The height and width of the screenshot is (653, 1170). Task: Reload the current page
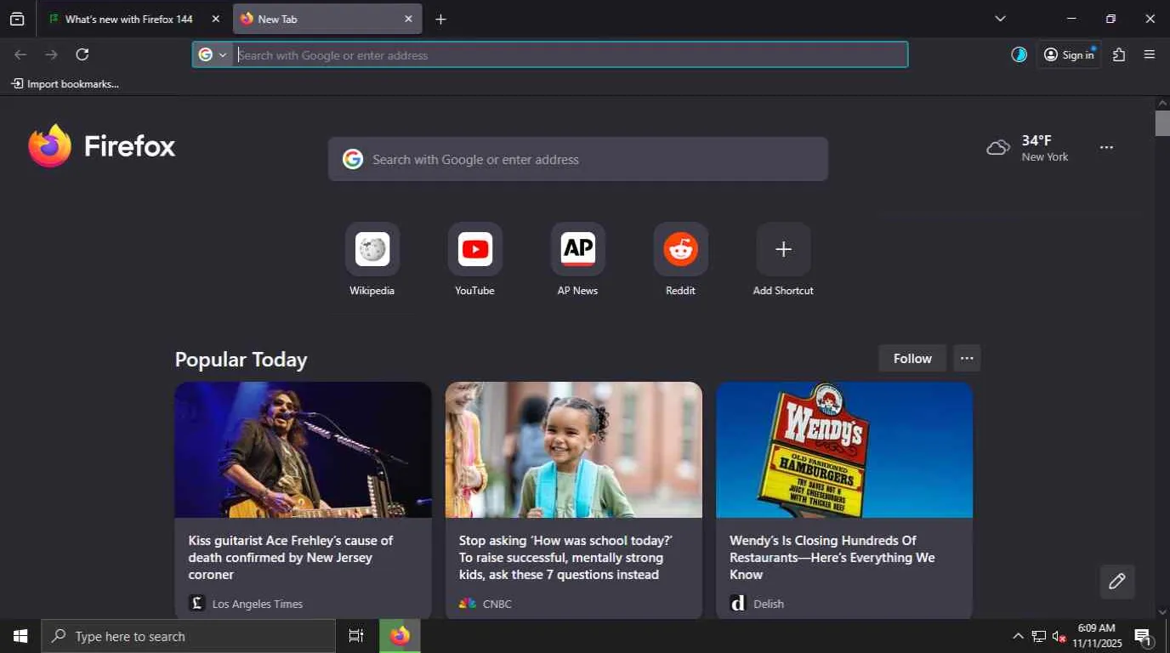[x=82, y=54]
